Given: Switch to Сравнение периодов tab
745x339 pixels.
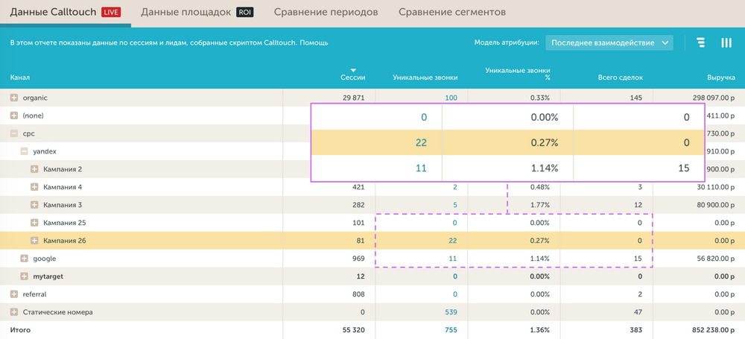Looking at the screenshot, I should coord(326,12).
